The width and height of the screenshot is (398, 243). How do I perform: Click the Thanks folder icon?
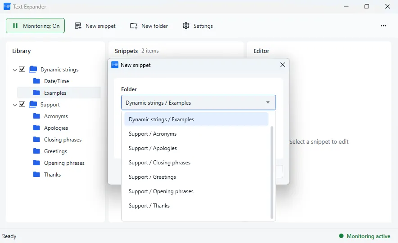36,174
